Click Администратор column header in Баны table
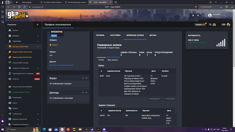 point(113,71)
